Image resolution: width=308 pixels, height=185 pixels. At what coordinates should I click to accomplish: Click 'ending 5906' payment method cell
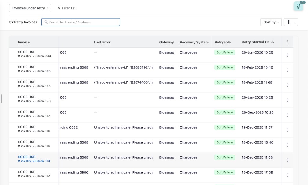click(x=74, y=172)
